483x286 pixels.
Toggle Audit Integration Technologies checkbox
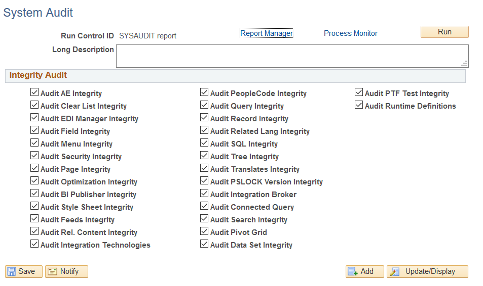click(x=34, y=244)
